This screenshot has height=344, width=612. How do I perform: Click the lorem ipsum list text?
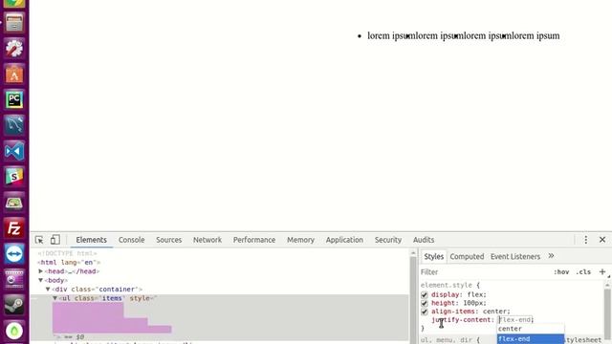463,36
